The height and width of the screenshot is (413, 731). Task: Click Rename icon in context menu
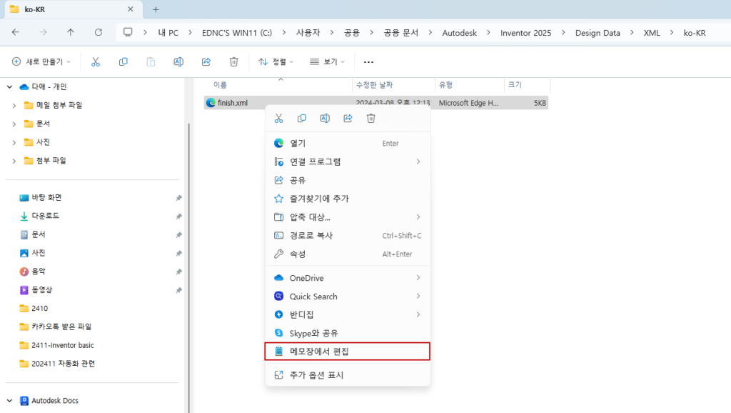tap(325, 119)
